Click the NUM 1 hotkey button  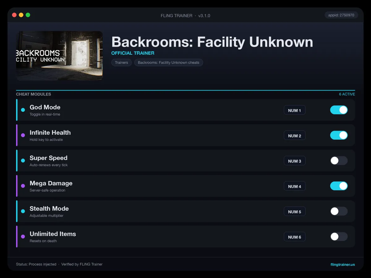click(295, 110)
